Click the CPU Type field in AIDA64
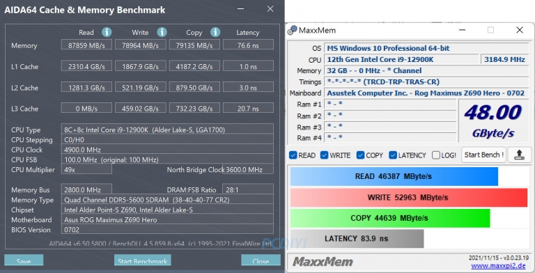Viewport: 535px width, 273px height. [x=167, y=130]
